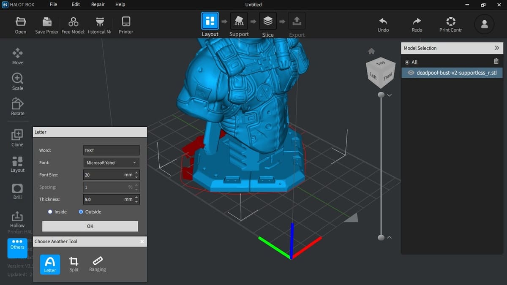Switch to the Support step
The height and width of the screenshot is (285, 507).
click(239, 24)
